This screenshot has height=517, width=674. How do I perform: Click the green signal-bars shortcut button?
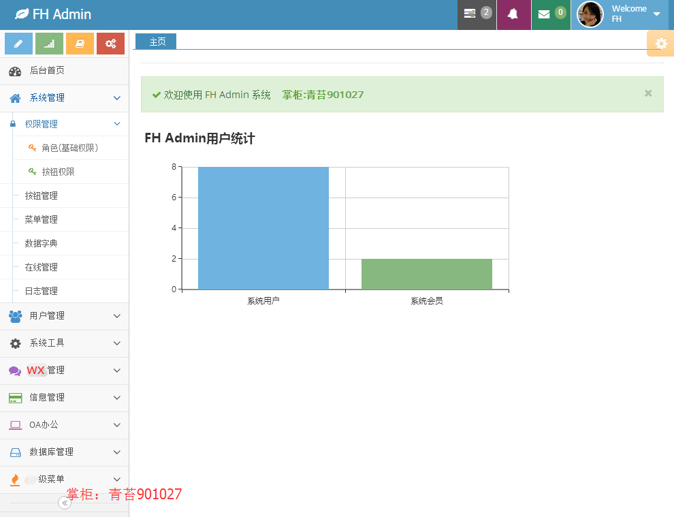[x=49, y=44]
